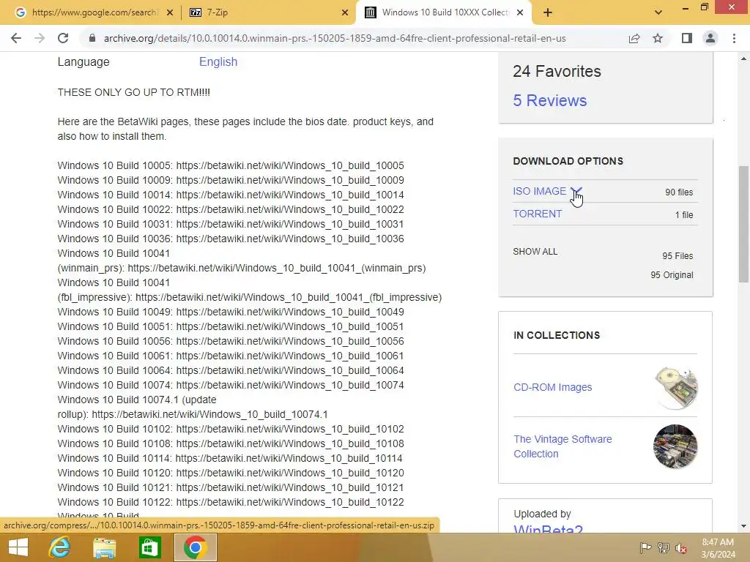Click the address bar URL
Image resolution: width=750 pixels, height=562 pixels.
[x=335, y=38]
